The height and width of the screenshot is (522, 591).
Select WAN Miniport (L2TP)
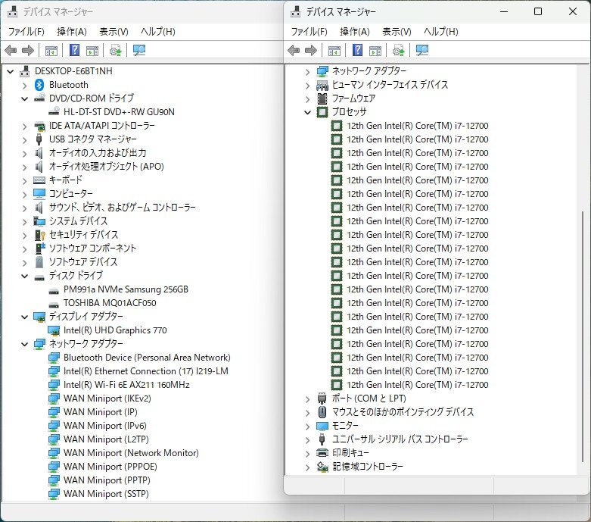click(106, 439)
